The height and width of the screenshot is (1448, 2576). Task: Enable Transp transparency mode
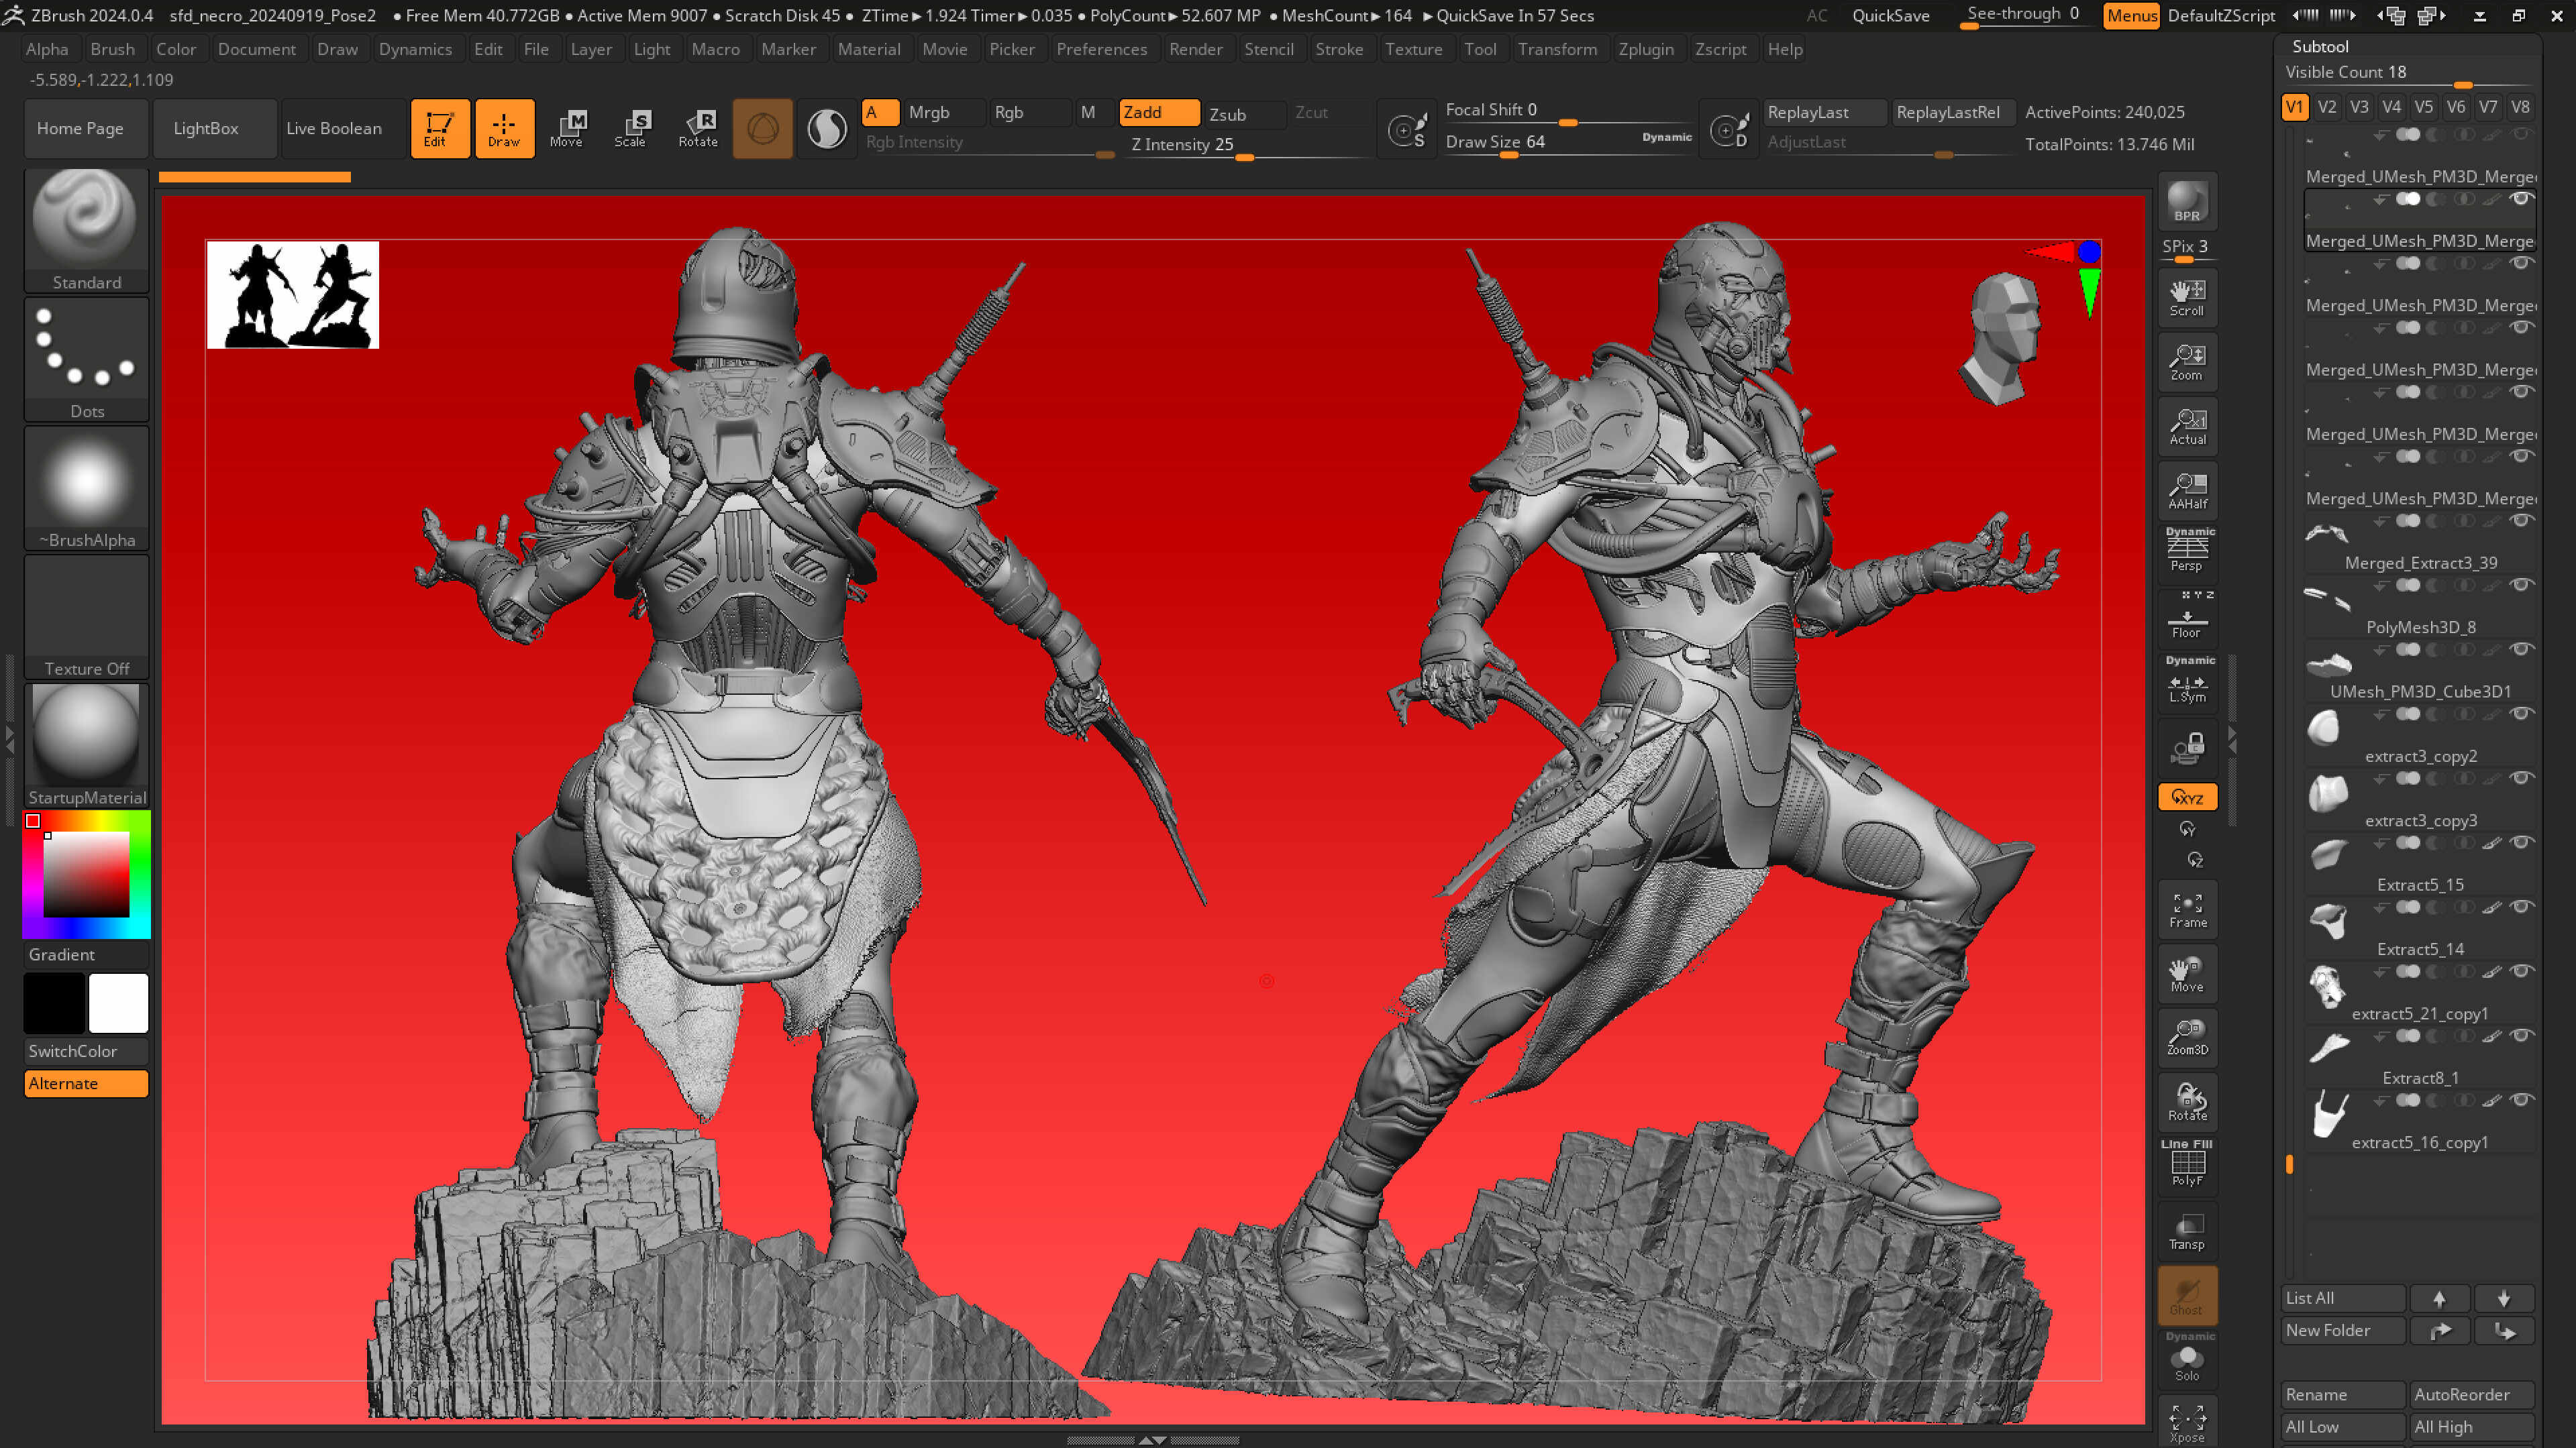coord(2187,1231)
